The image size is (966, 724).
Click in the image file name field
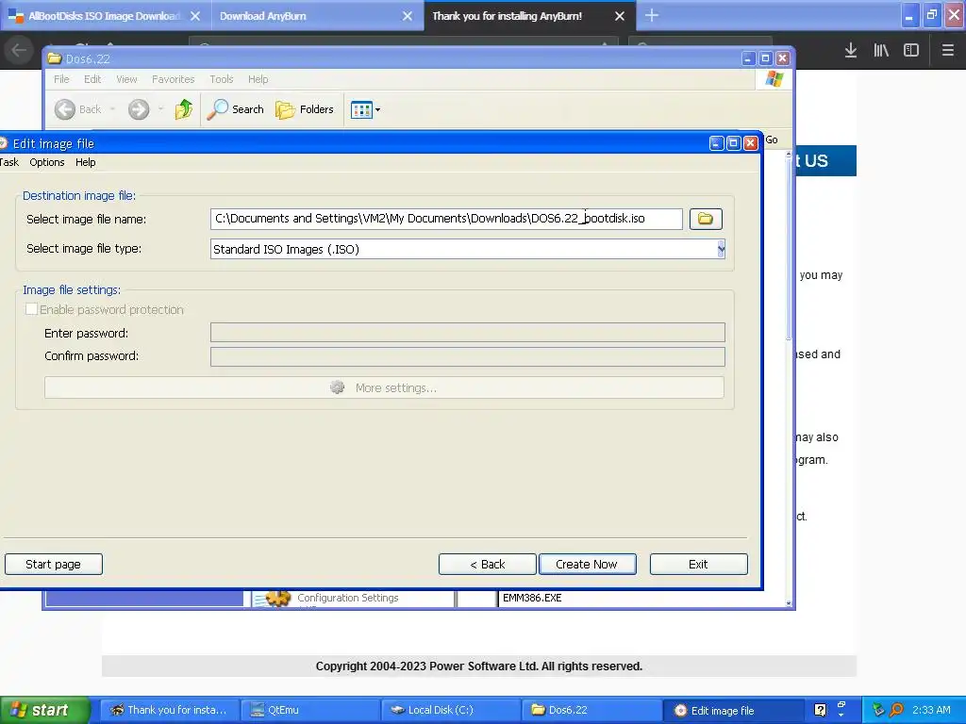tap(446, 219)
